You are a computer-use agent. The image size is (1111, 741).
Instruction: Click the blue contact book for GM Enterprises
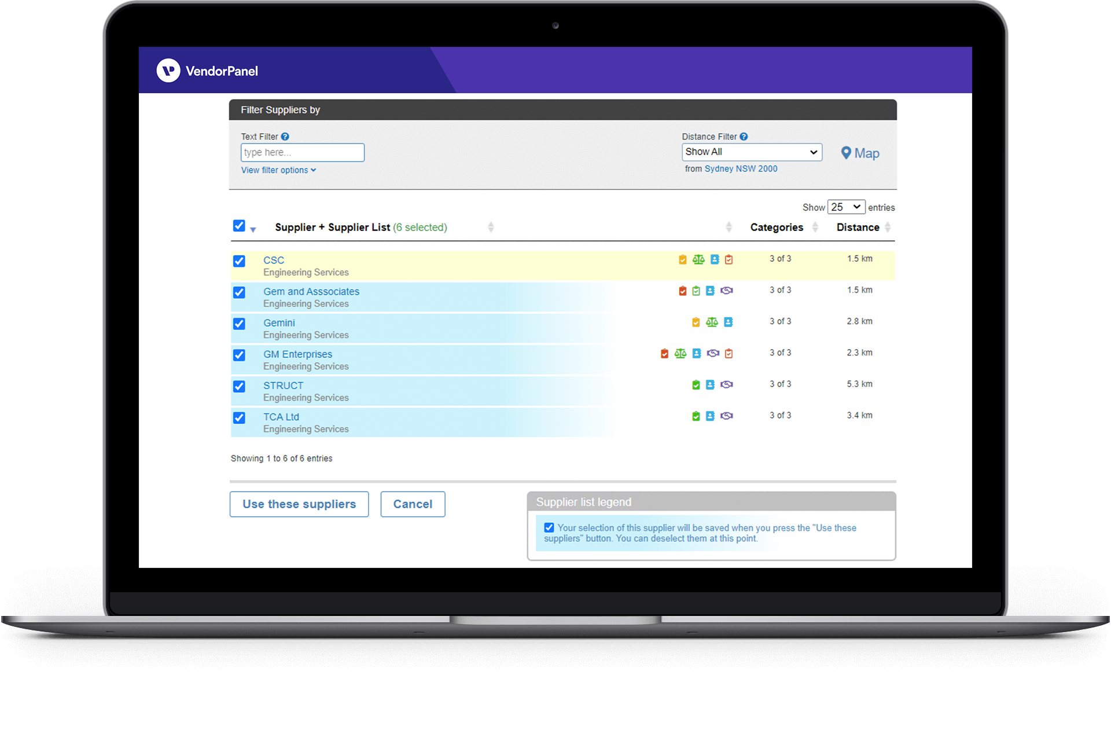click(697, 353)
